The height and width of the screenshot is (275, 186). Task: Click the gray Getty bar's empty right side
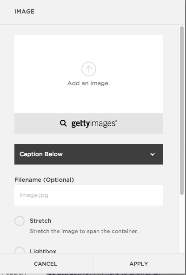pyautogui.click(x=140, y=124)
